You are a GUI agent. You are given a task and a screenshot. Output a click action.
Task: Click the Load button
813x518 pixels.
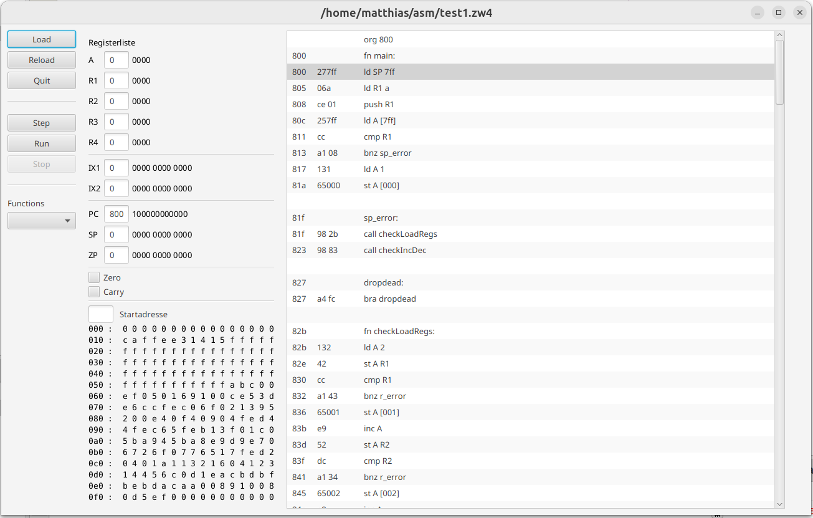(42, 39)
